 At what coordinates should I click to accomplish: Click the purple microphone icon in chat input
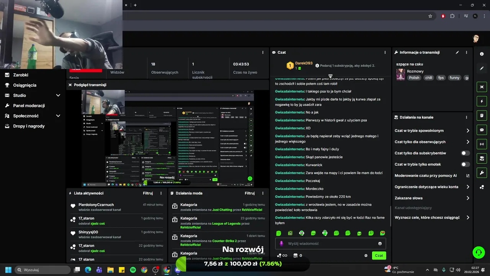point(281,243)
